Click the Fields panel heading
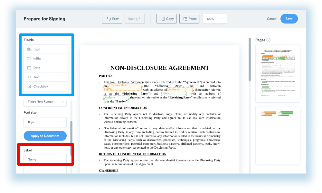This screenshot has height=193, width=322. [x=29, y=40]
